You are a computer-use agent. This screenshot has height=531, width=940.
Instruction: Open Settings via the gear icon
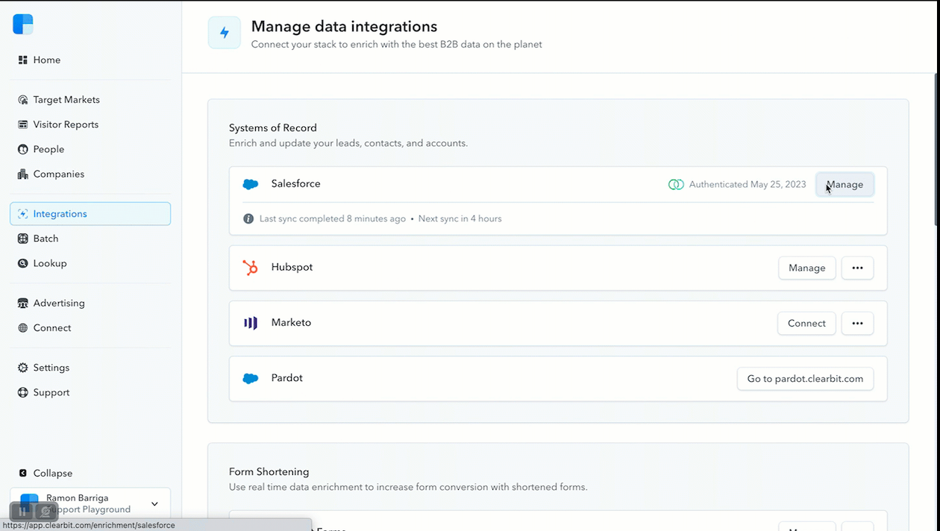pyautogui.click(x=23, y=368)
